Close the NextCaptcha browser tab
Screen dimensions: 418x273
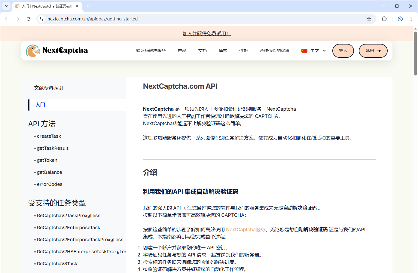pos(77,6)
